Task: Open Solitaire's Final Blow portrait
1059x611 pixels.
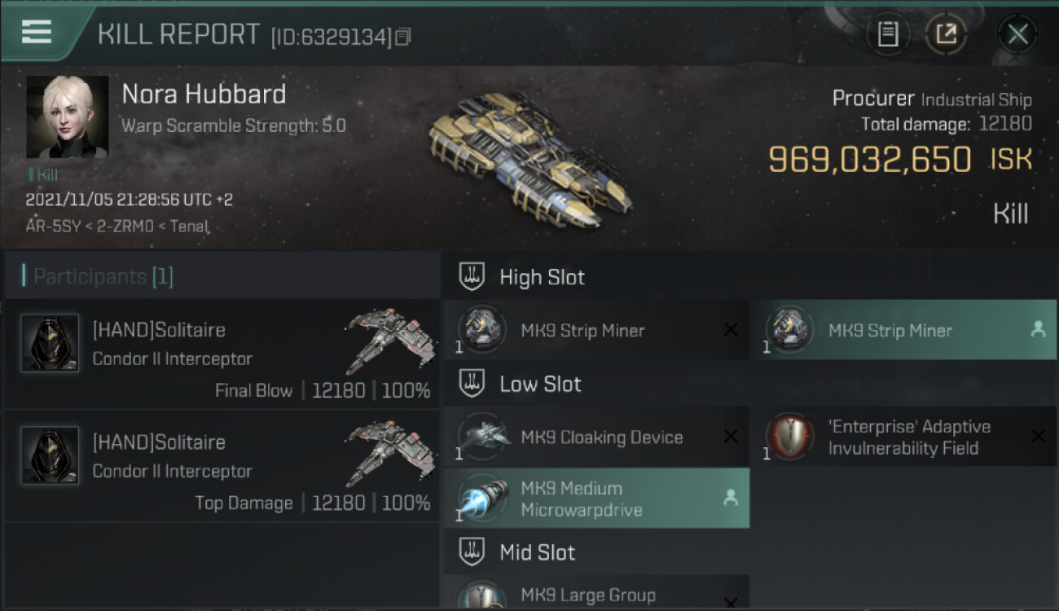Action: click(50, 343)
